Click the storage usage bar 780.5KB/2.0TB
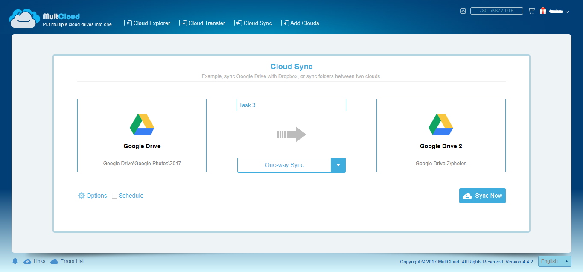Viewport: 583px width, 272px height. click(496, 11)
